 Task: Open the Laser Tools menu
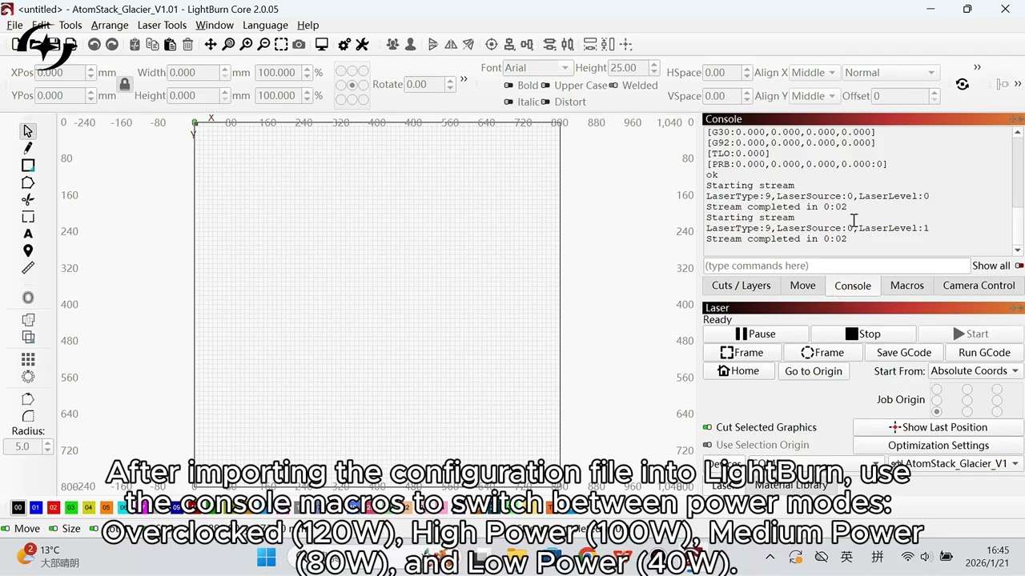click(x=162, y=25)
